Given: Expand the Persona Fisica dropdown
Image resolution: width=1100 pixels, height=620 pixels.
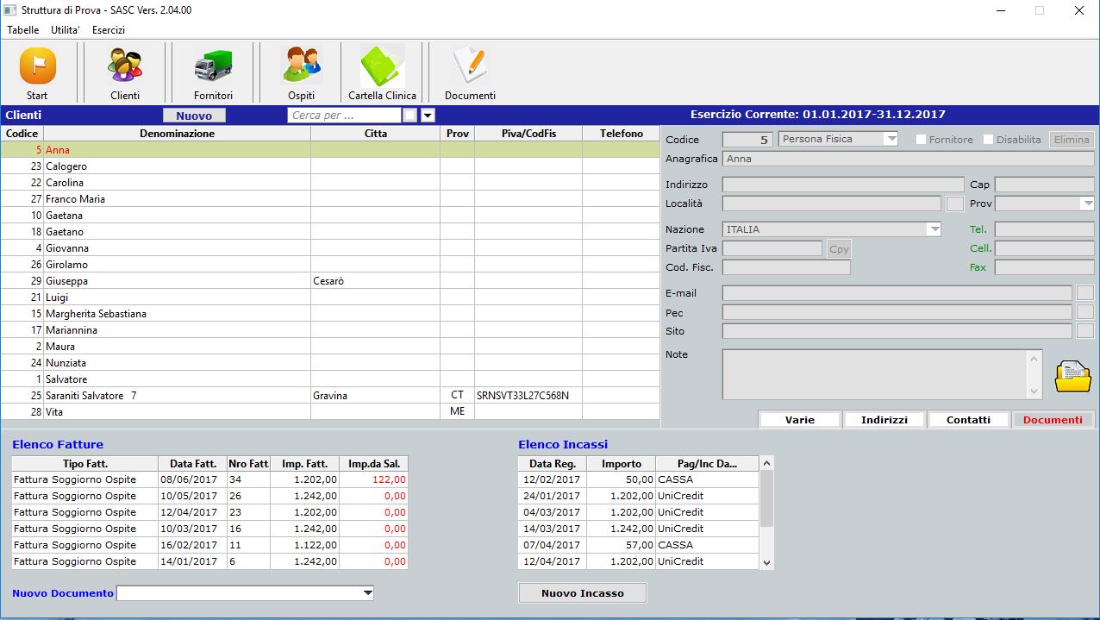Looking at the screenshot, I should 891,139.
